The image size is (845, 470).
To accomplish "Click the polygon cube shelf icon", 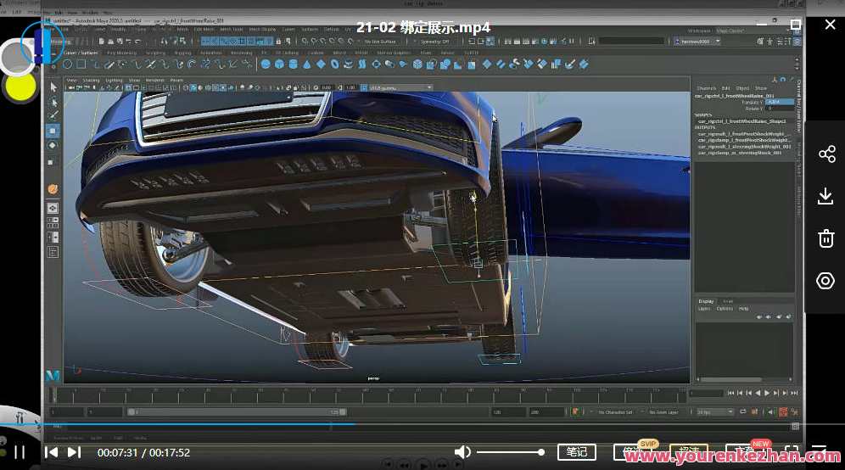I will 279,64.
